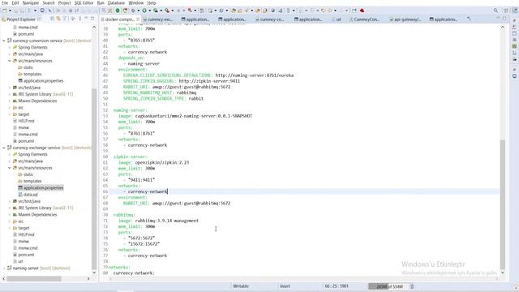Open the New wizard dropdown arrow
The height and width of the screenshot is (292, 519).
pyautogui.click(x=10, y=11)
